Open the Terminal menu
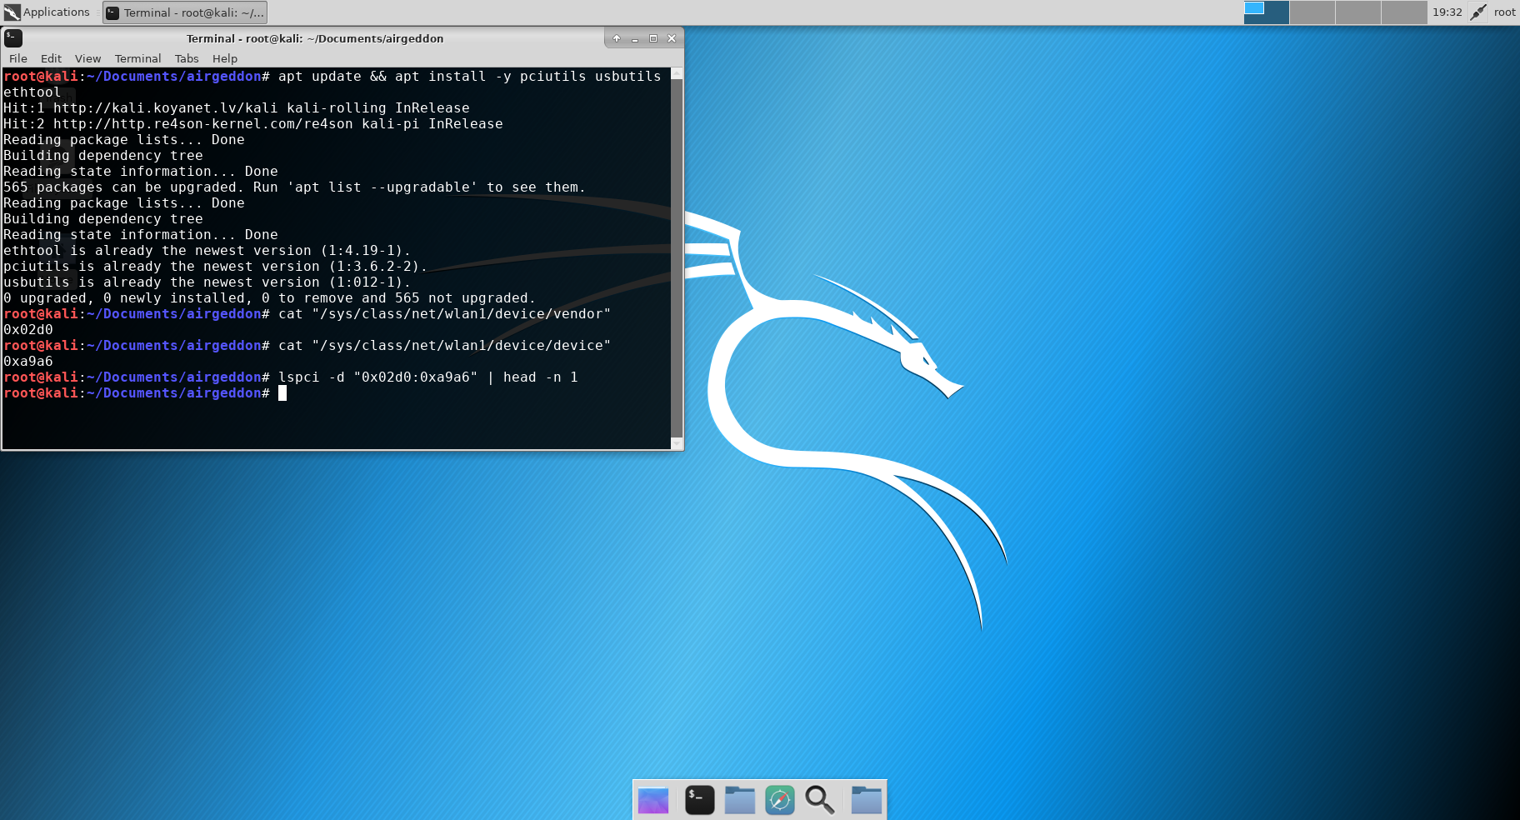The image size is (1520, 820). pyautogui.click(x=137, y=58)
